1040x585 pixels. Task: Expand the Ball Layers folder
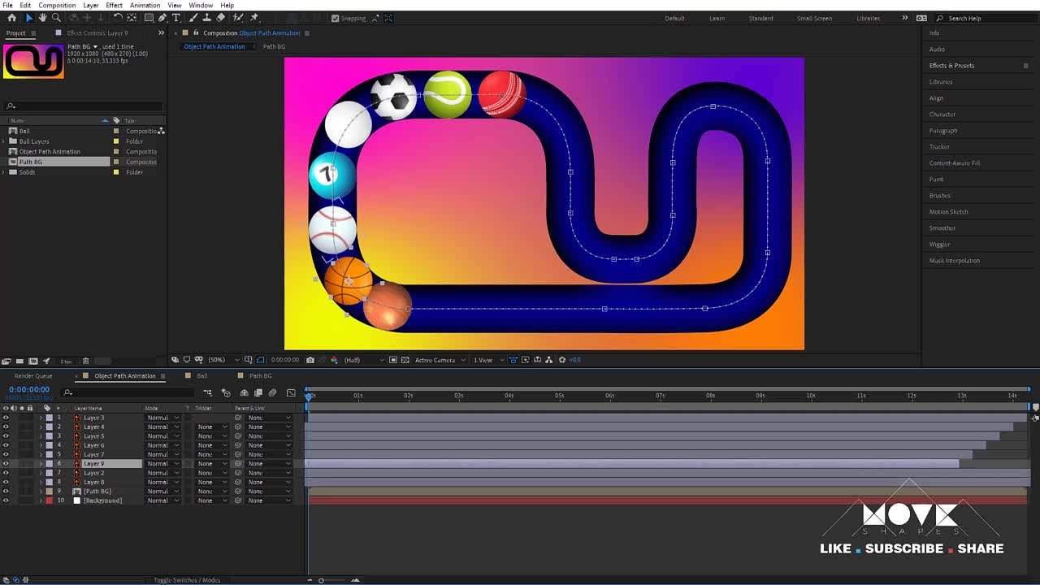(4, 141)
